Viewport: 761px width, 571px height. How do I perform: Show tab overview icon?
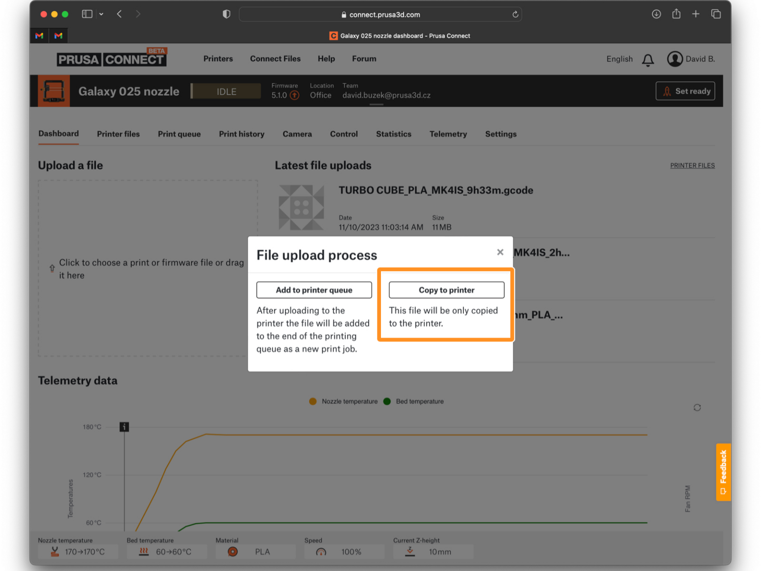click(x=716, y=14)
